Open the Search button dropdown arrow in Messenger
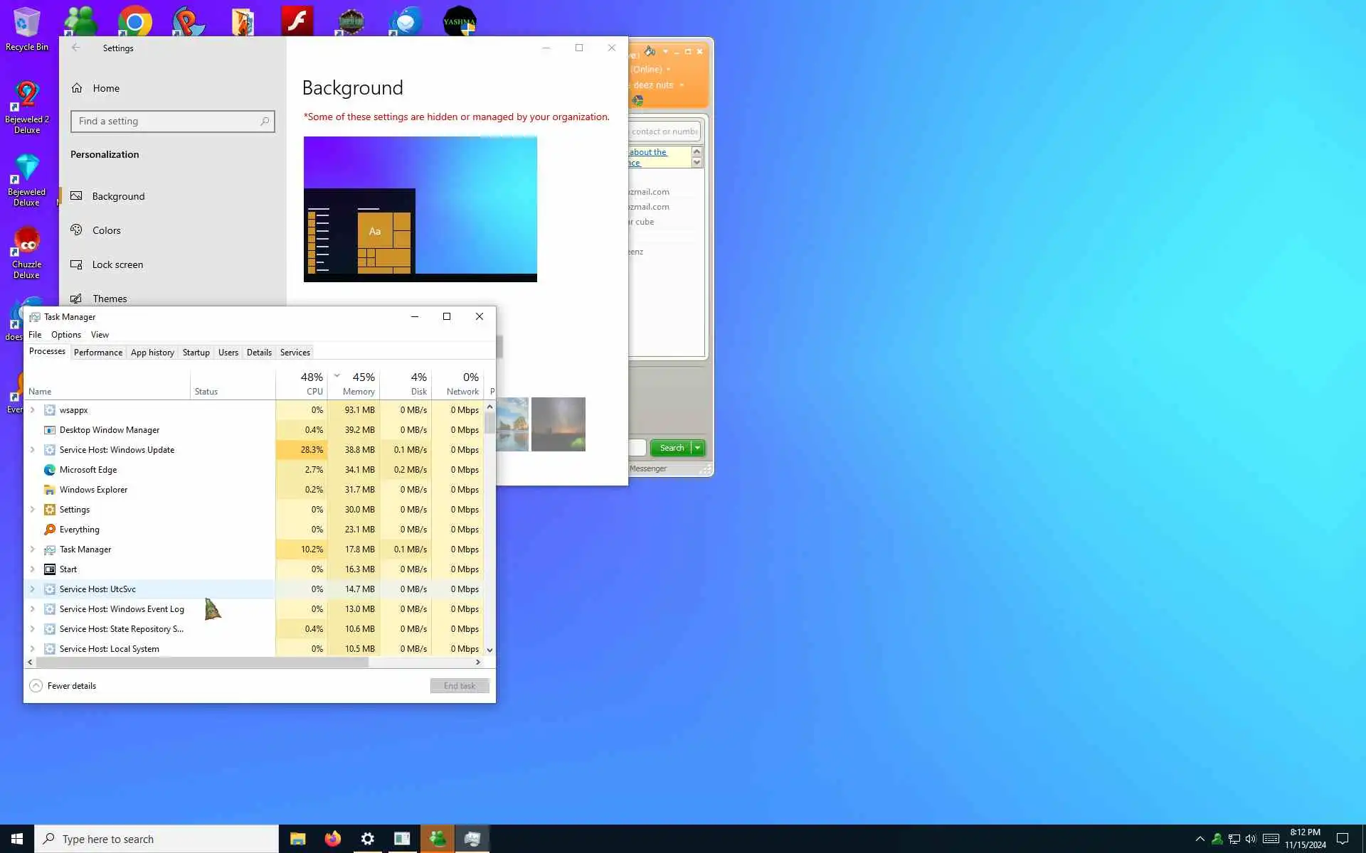The image size is (1366, 853). tap(698, 448)
